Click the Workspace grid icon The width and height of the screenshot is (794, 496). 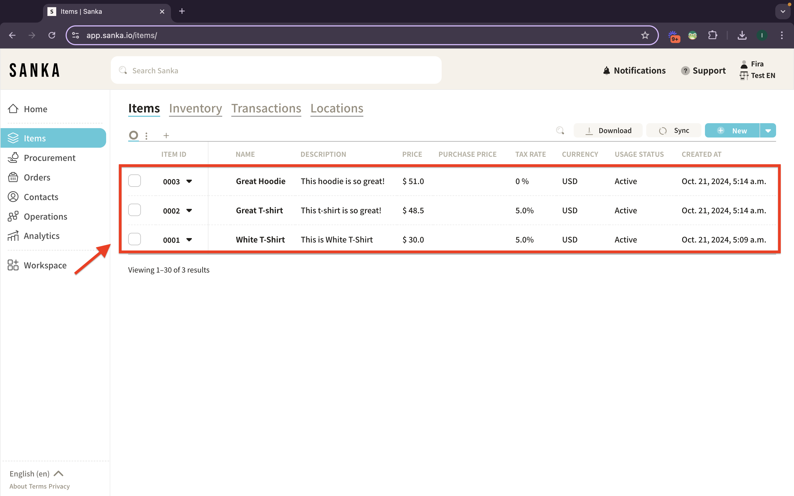point(13,265)
